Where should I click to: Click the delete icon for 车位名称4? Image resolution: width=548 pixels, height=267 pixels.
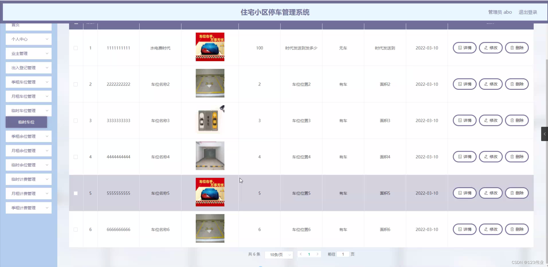[512, 156]
